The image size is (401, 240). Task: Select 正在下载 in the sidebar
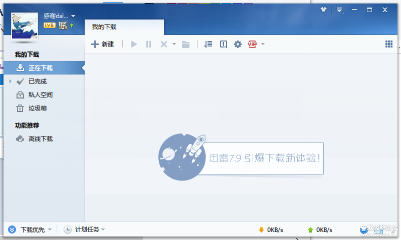tap(44, 68)
